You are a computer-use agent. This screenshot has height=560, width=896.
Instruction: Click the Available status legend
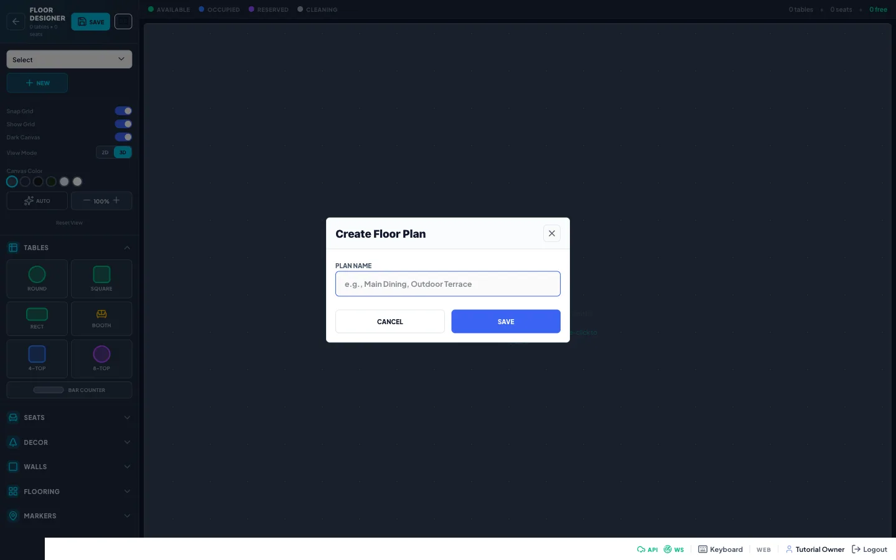click(x=169, y=9)
